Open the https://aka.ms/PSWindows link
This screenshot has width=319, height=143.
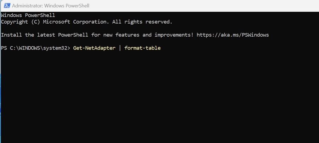click(233, 35)
